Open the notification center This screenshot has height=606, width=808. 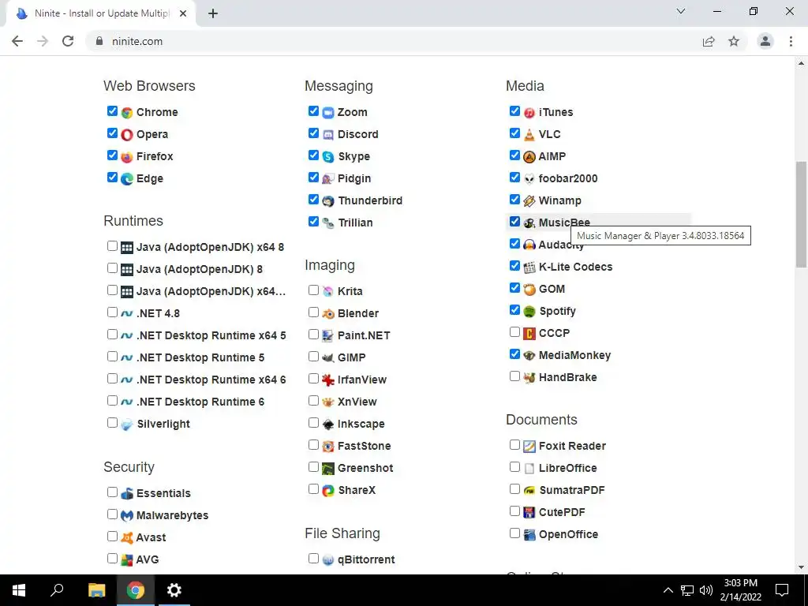tap(782, 590)
